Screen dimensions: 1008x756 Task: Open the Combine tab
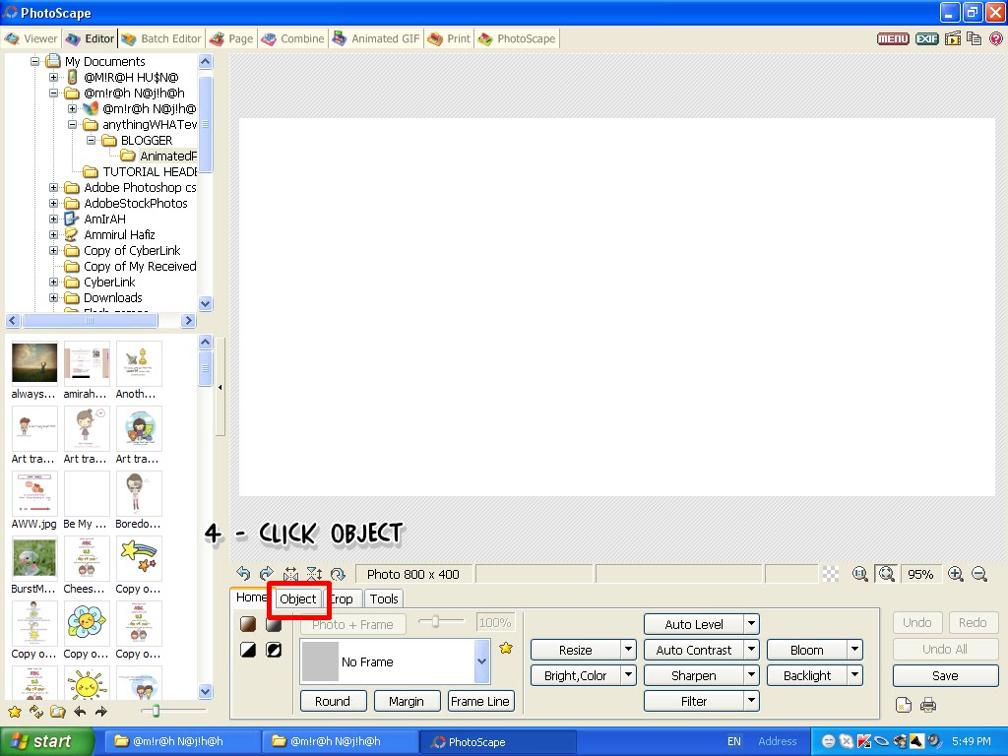tap(293, 38)
